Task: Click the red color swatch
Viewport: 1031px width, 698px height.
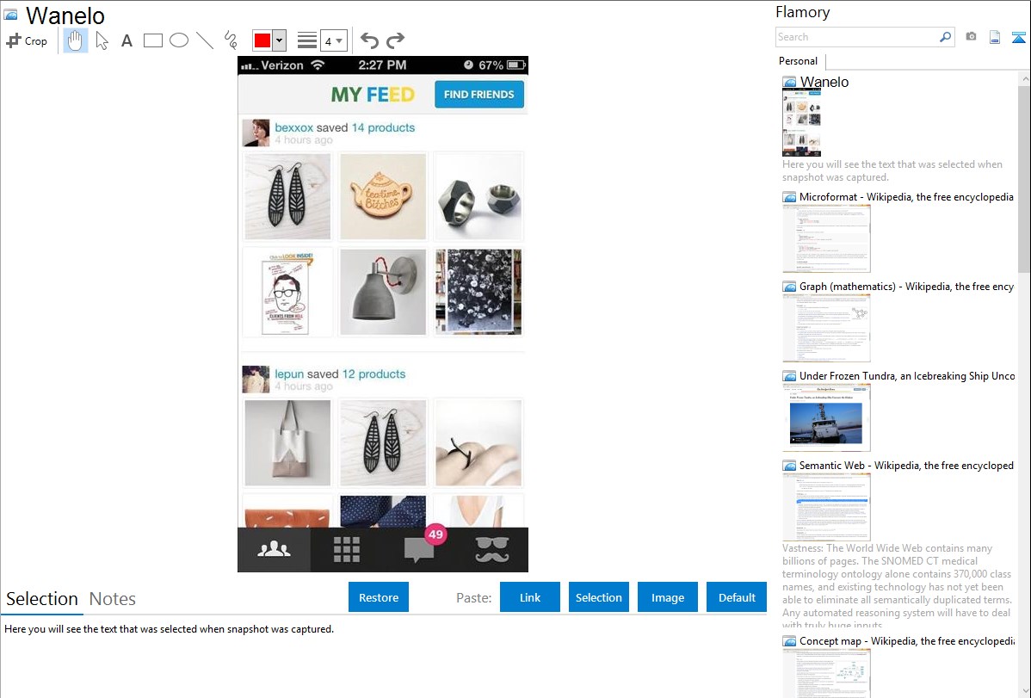Action: pos(262,40)
